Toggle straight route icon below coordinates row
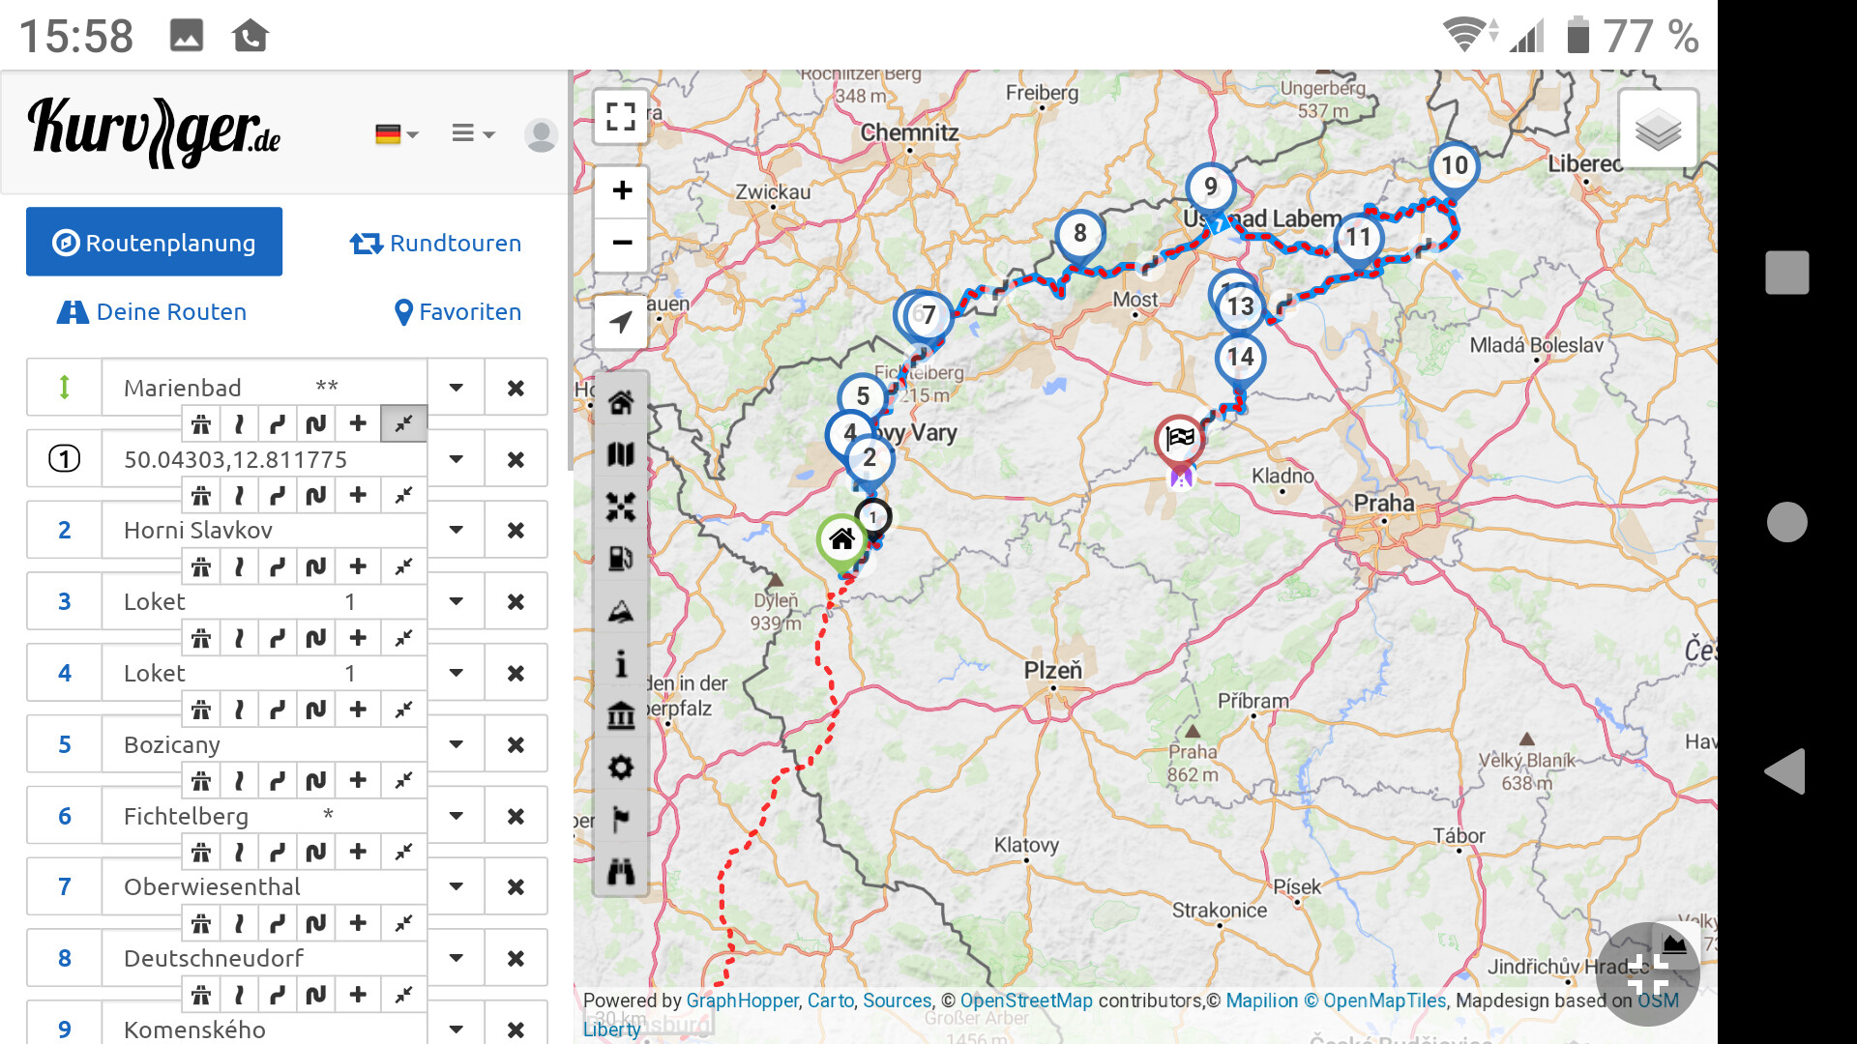 [239, 495]
